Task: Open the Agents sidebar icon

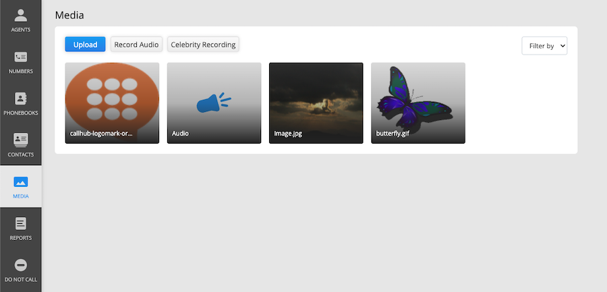Action: pyautogui.click(x=20, y=15)
